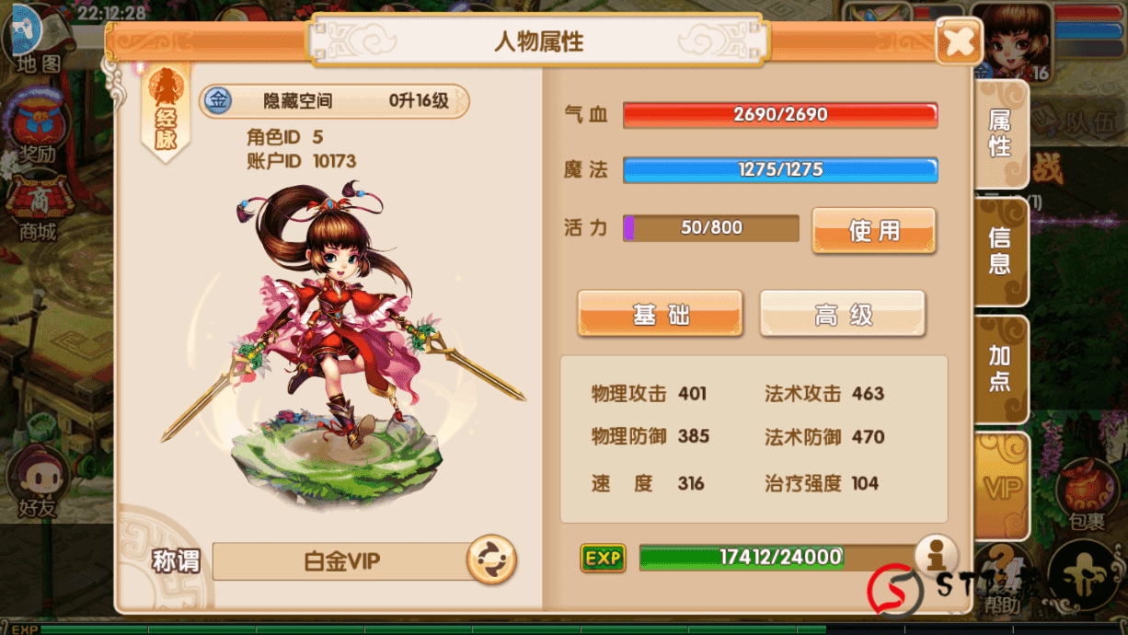1128x635 pixels.
Task: Click the 使用 vitality button
Action: [x=873, y=230]
